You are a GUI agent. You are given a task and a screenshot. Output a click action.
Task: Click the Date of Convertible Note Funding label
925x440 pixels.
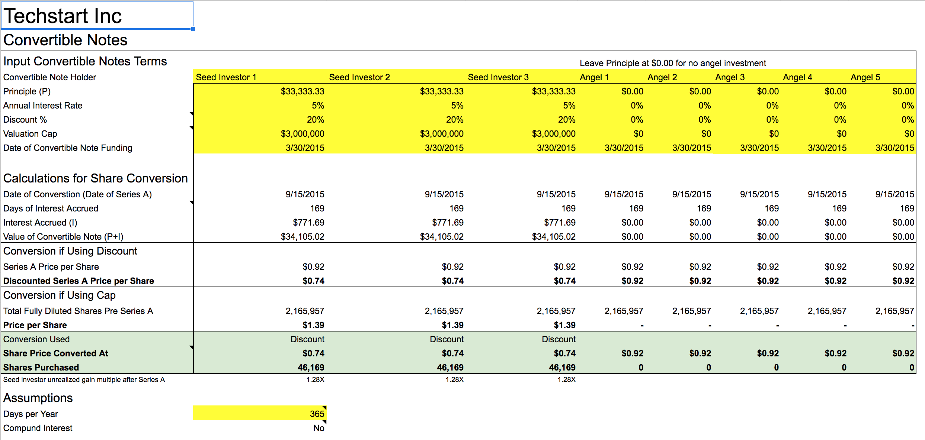pyautogui.click(x=68, y=148)
